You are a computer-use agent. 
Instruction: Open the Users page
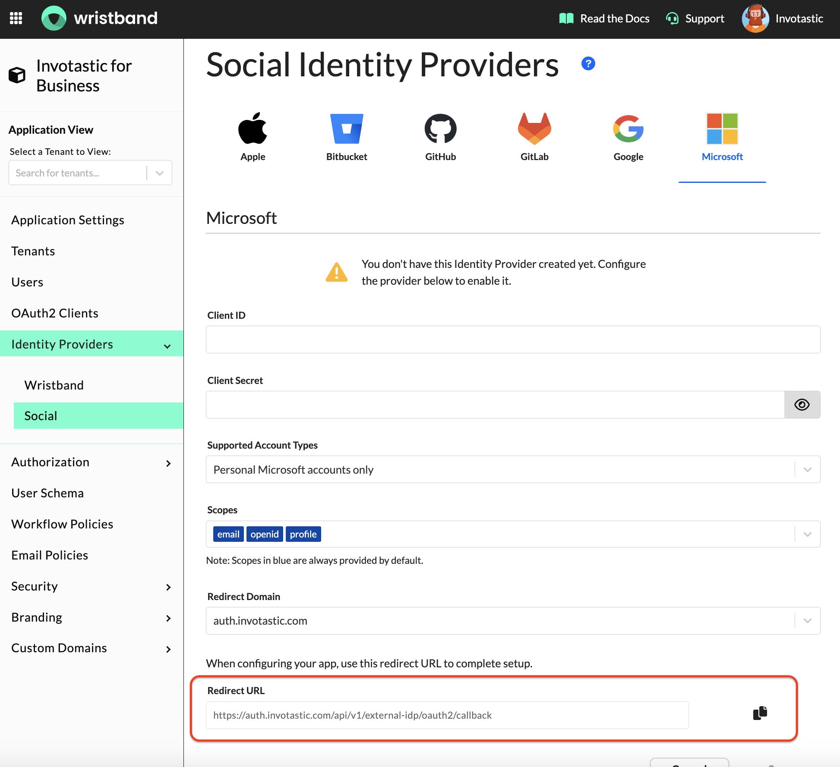click(x=27, y=282)
